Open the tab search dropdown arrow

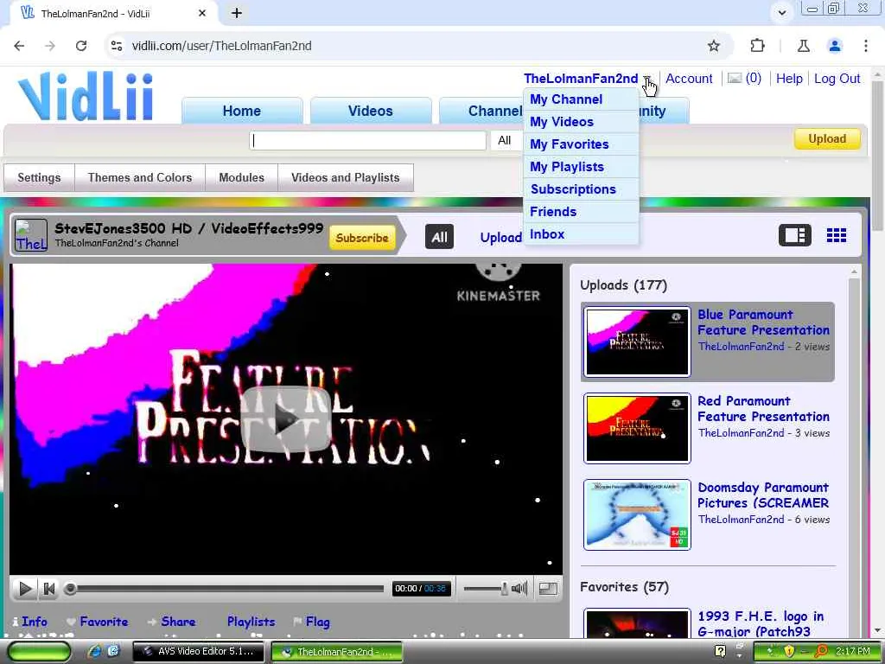point(781,12)
